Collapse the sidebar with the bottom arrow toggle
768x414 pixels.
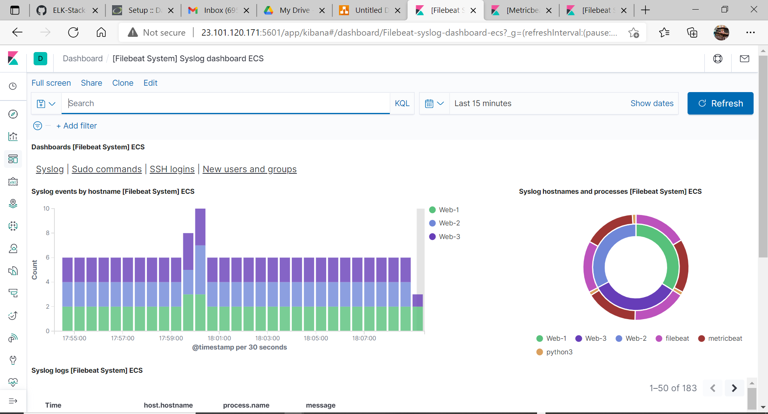[13, 401]
